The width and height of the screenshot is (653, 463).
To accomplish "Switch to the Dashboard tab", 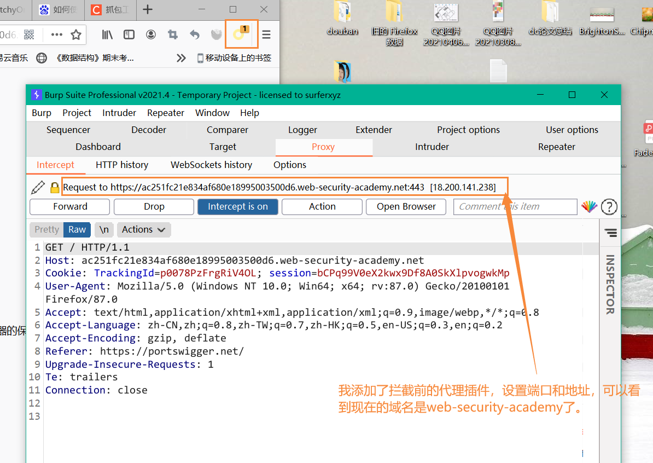I will coord(98,147).
